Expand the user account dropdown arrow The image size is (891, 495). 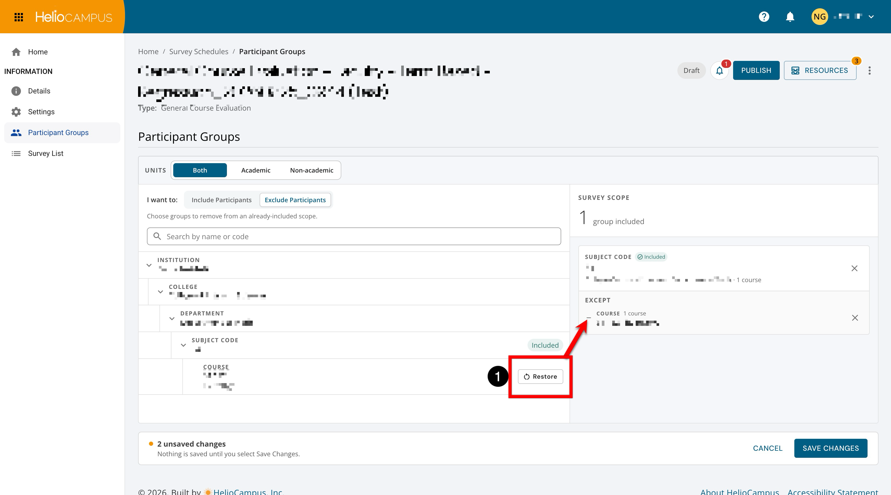(x=871, y=17)
